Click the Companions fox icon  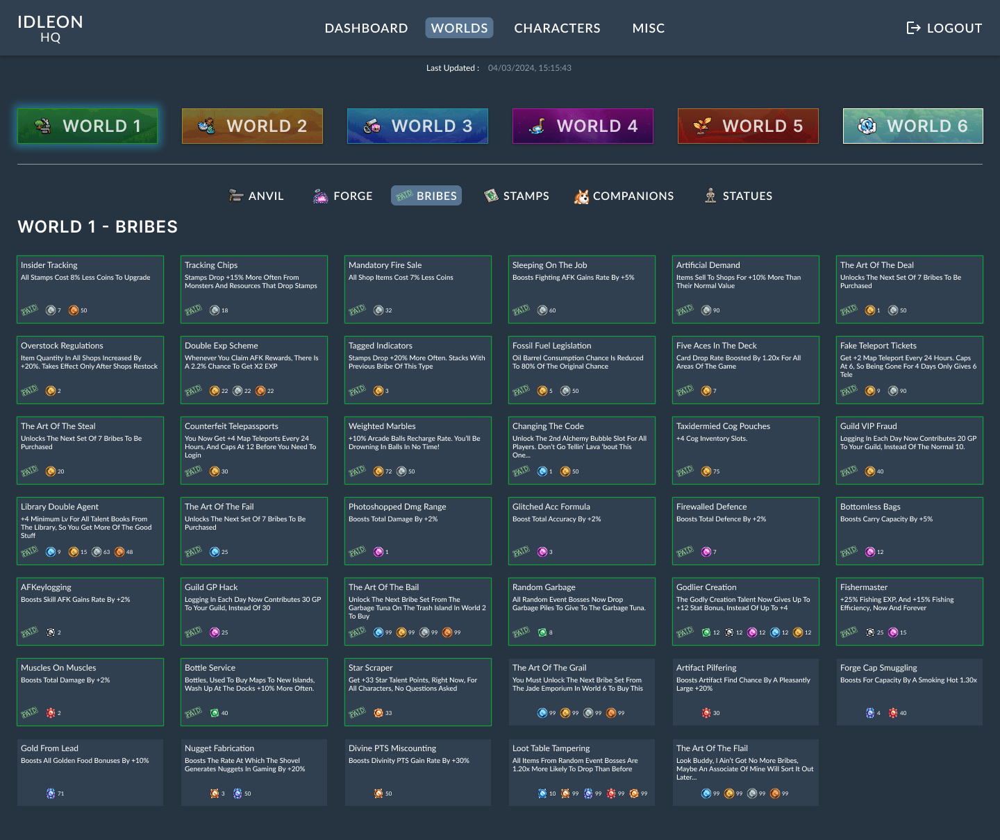(x=581, y=196)
